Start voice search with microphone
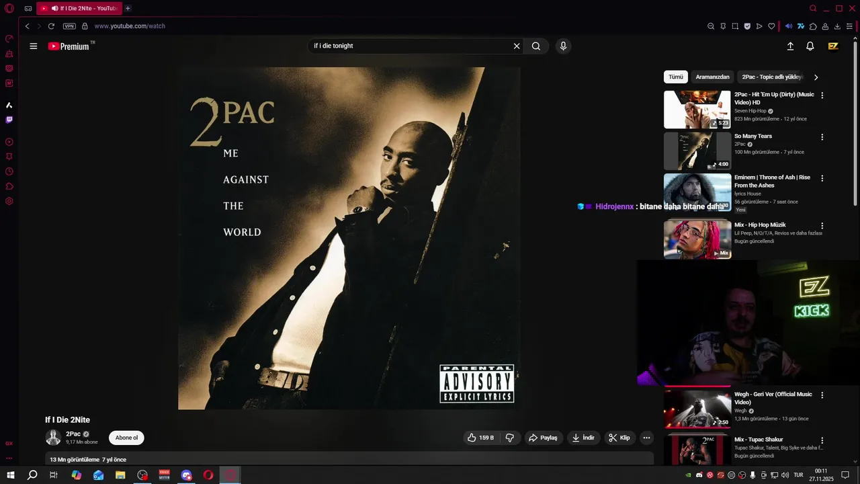 [x=563, y=46]
